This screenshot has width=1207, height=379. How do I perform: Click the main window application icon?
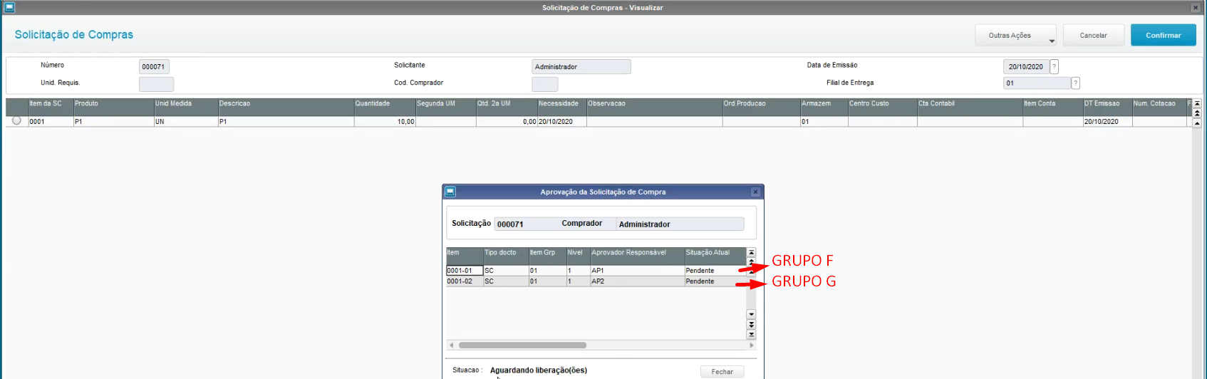tap(9, 7)
